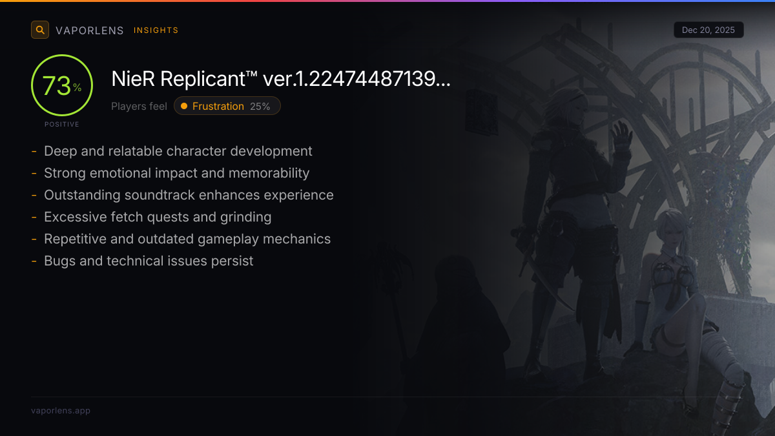
Task: Select the NieR Replicant game title
Action: click(x=281, y=79)
